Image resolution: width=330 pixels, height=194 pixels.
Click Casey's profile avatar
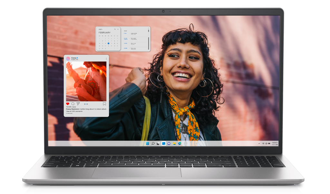click(x=68, y=59)
